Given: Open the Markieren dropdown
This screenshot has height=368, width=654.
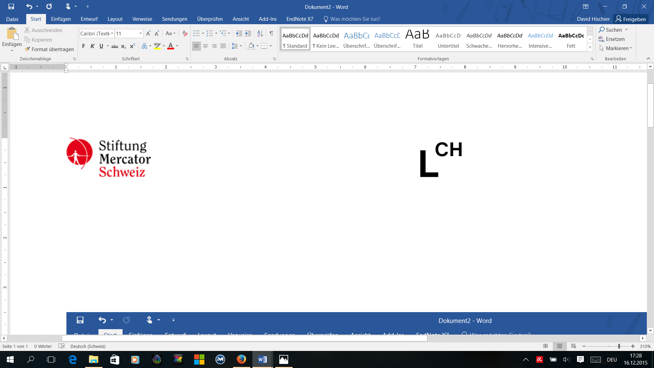Looking at the screenshot, I should [x=615, y=48].
